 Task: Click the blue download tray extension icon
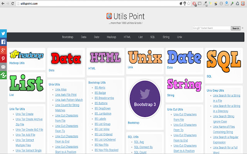[x=227, y=3]
